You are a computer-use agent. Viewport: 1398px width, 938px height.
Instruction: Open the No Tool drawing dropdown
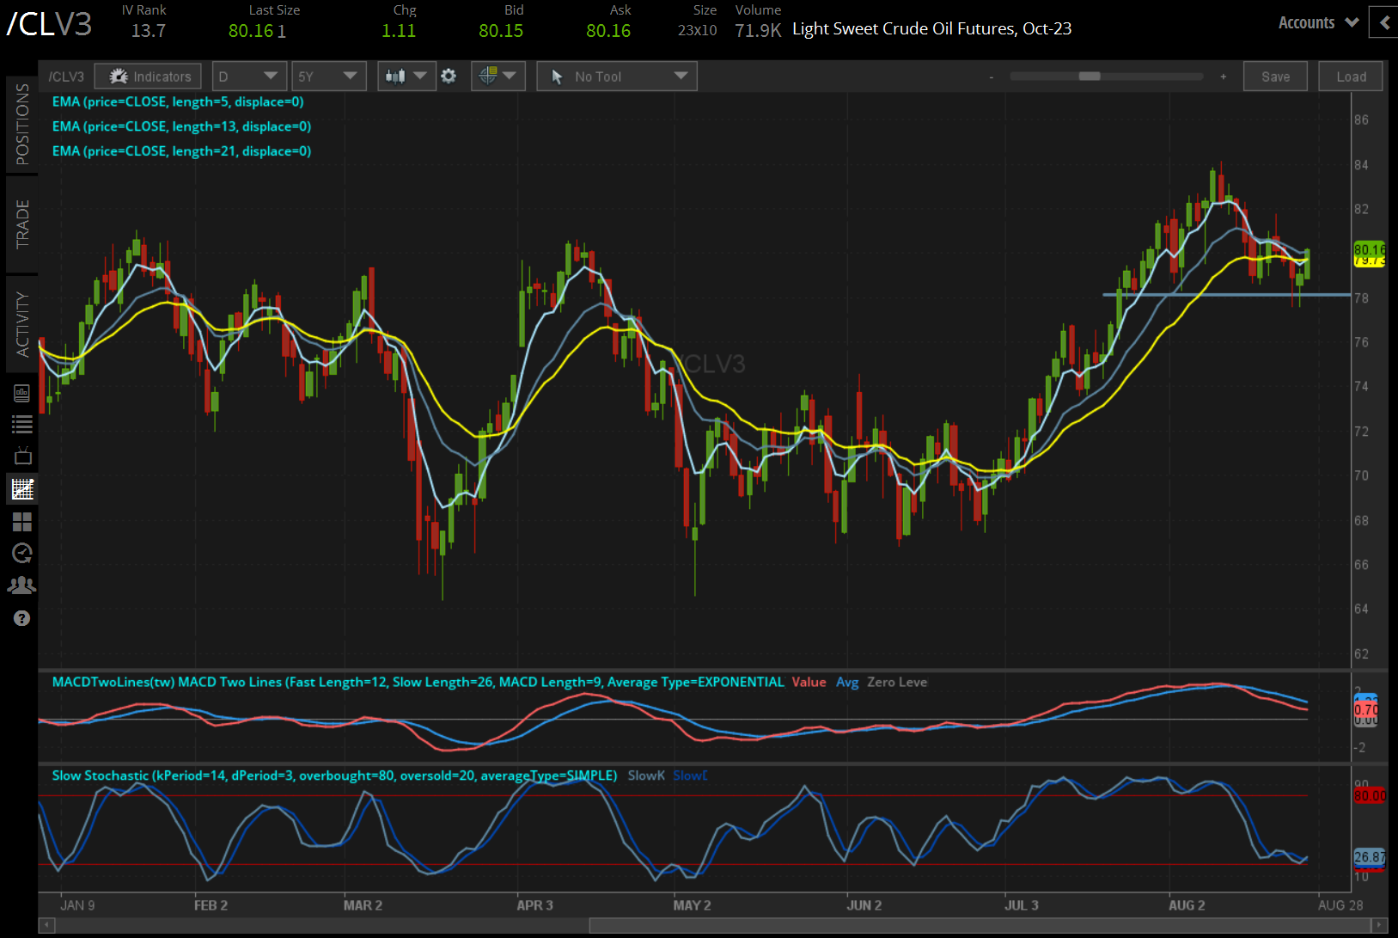pos(617,77)
